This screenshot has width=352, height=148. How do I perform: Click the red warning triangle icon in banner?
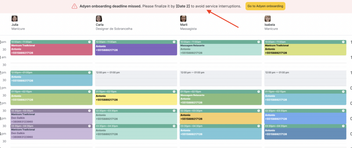74,6
